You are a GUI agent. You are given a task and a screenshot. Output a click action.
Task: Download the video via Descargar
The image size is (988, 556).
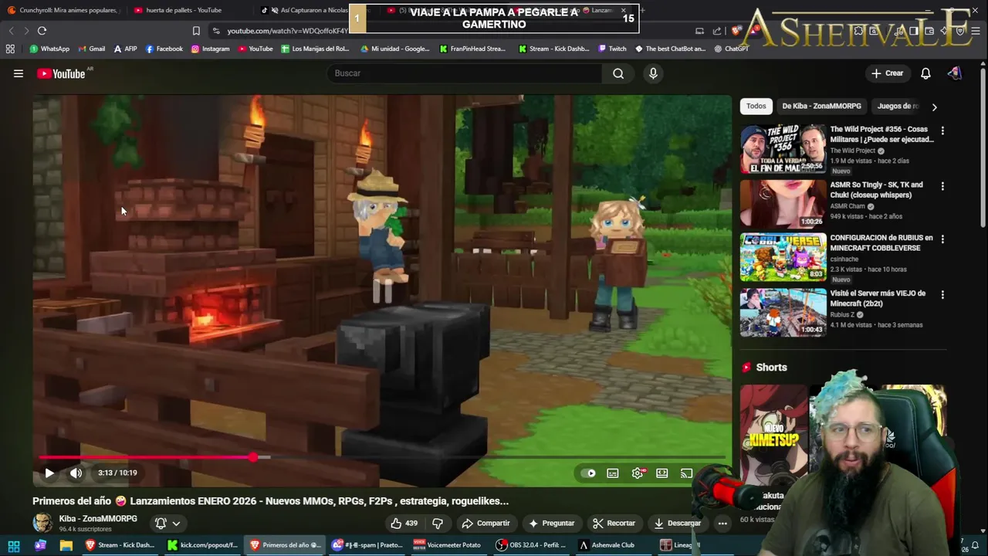pyautogui.click(x=677, y=523)
